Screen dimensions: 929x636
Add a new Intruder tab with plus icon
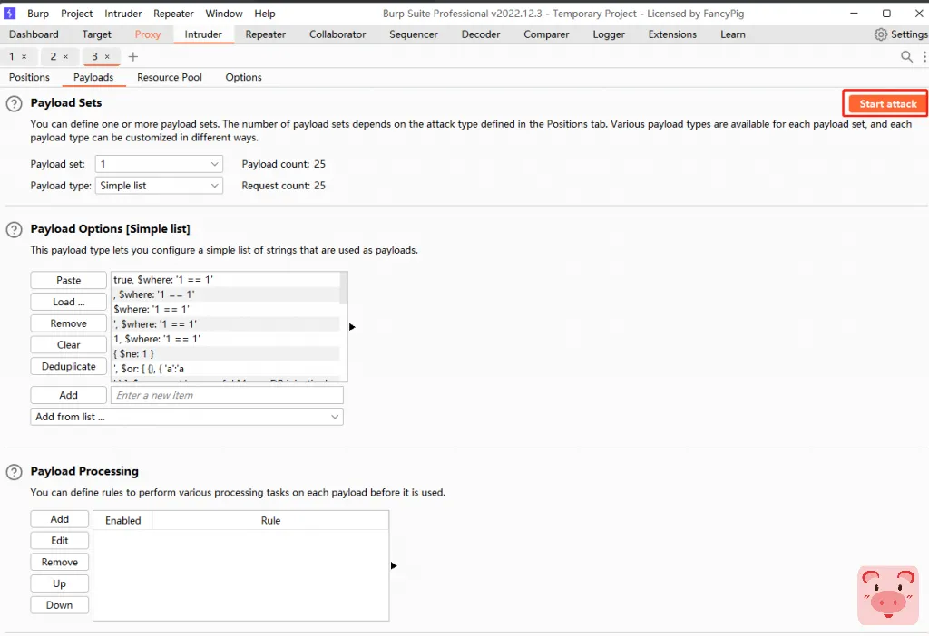[132, 57]
